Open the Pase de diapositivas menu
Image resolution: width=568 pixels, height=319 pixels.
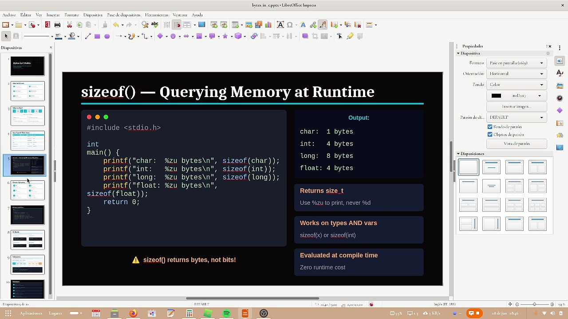124,15
